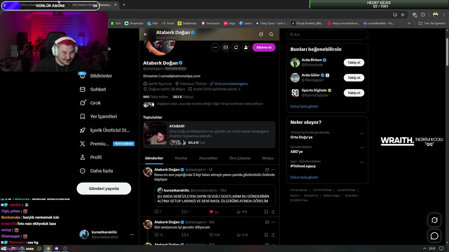Open the floating Grok button at lower right
The height and width of the screenshot is (252, 449).
click(434, 220)
